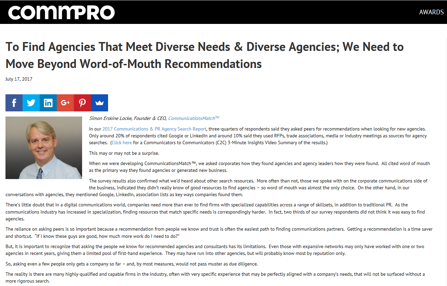Share the article on Facebook
Image resolution: width=447 pixels, height=286 pixels.
14,103
